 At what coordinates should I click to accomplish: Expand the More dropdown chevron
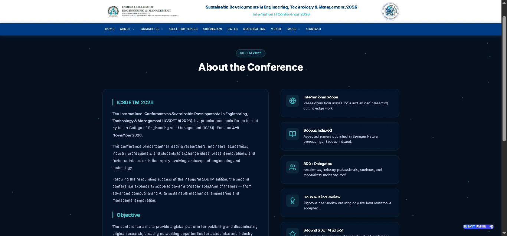click(299, 29)
